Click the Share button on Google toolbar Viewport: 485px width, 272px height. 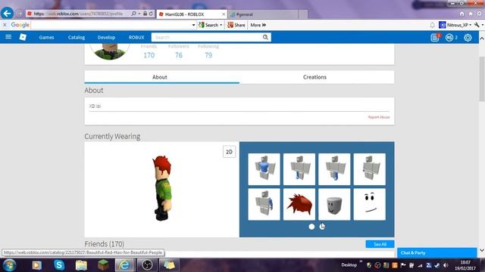click(236, 25)
